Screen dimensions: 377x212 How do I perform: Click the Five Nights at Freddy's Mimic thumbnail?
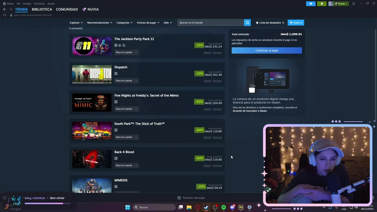tap(92, 102)
